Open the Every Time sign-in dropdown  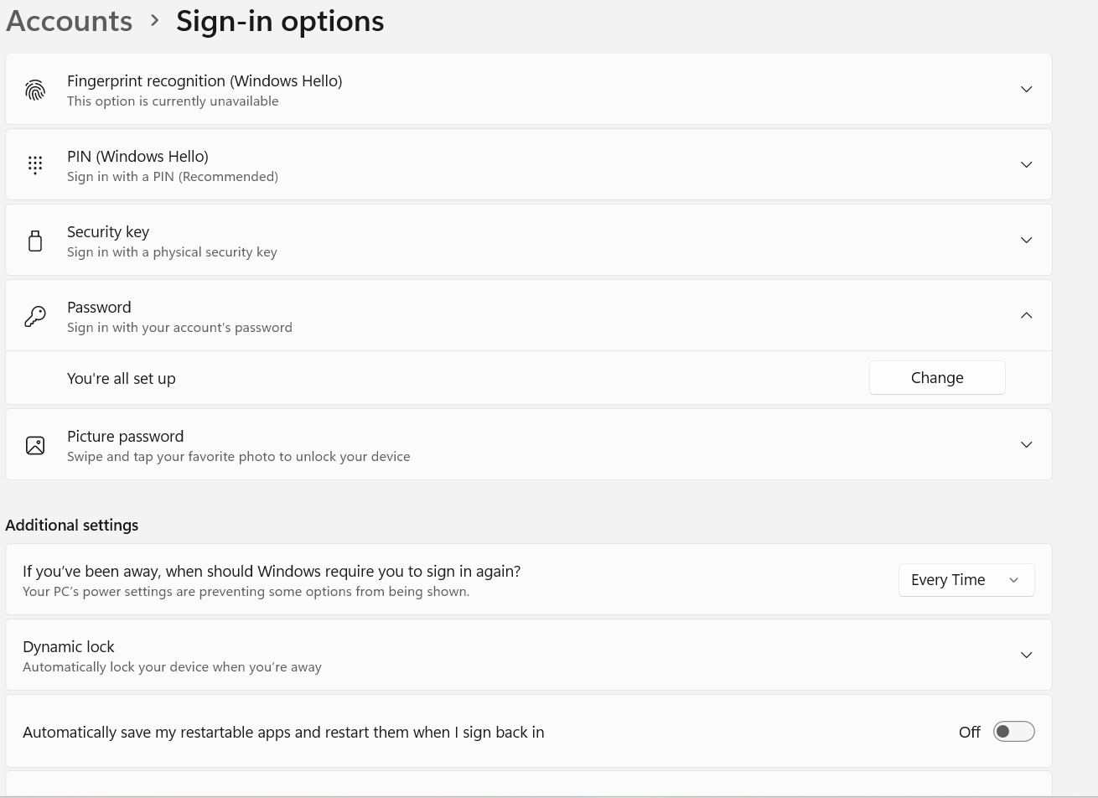[966, 580]
